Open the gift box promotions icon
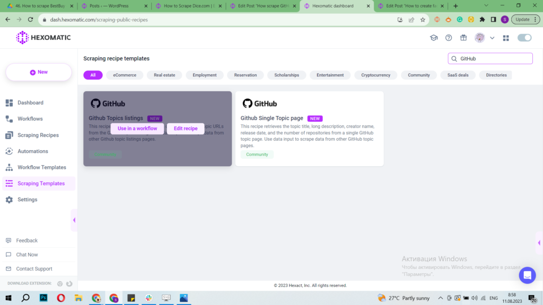The height and width of the screenshot is (305, 543). [463, 38]
